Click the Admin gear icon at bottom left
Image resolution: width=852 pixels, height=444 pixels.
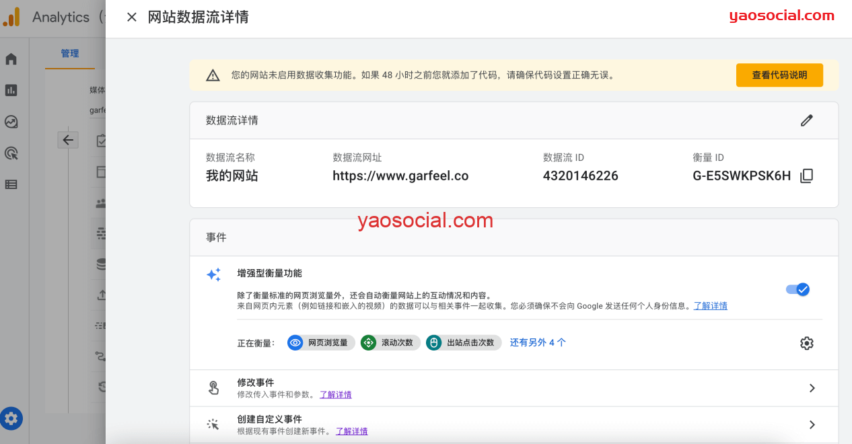click(11, 418)
